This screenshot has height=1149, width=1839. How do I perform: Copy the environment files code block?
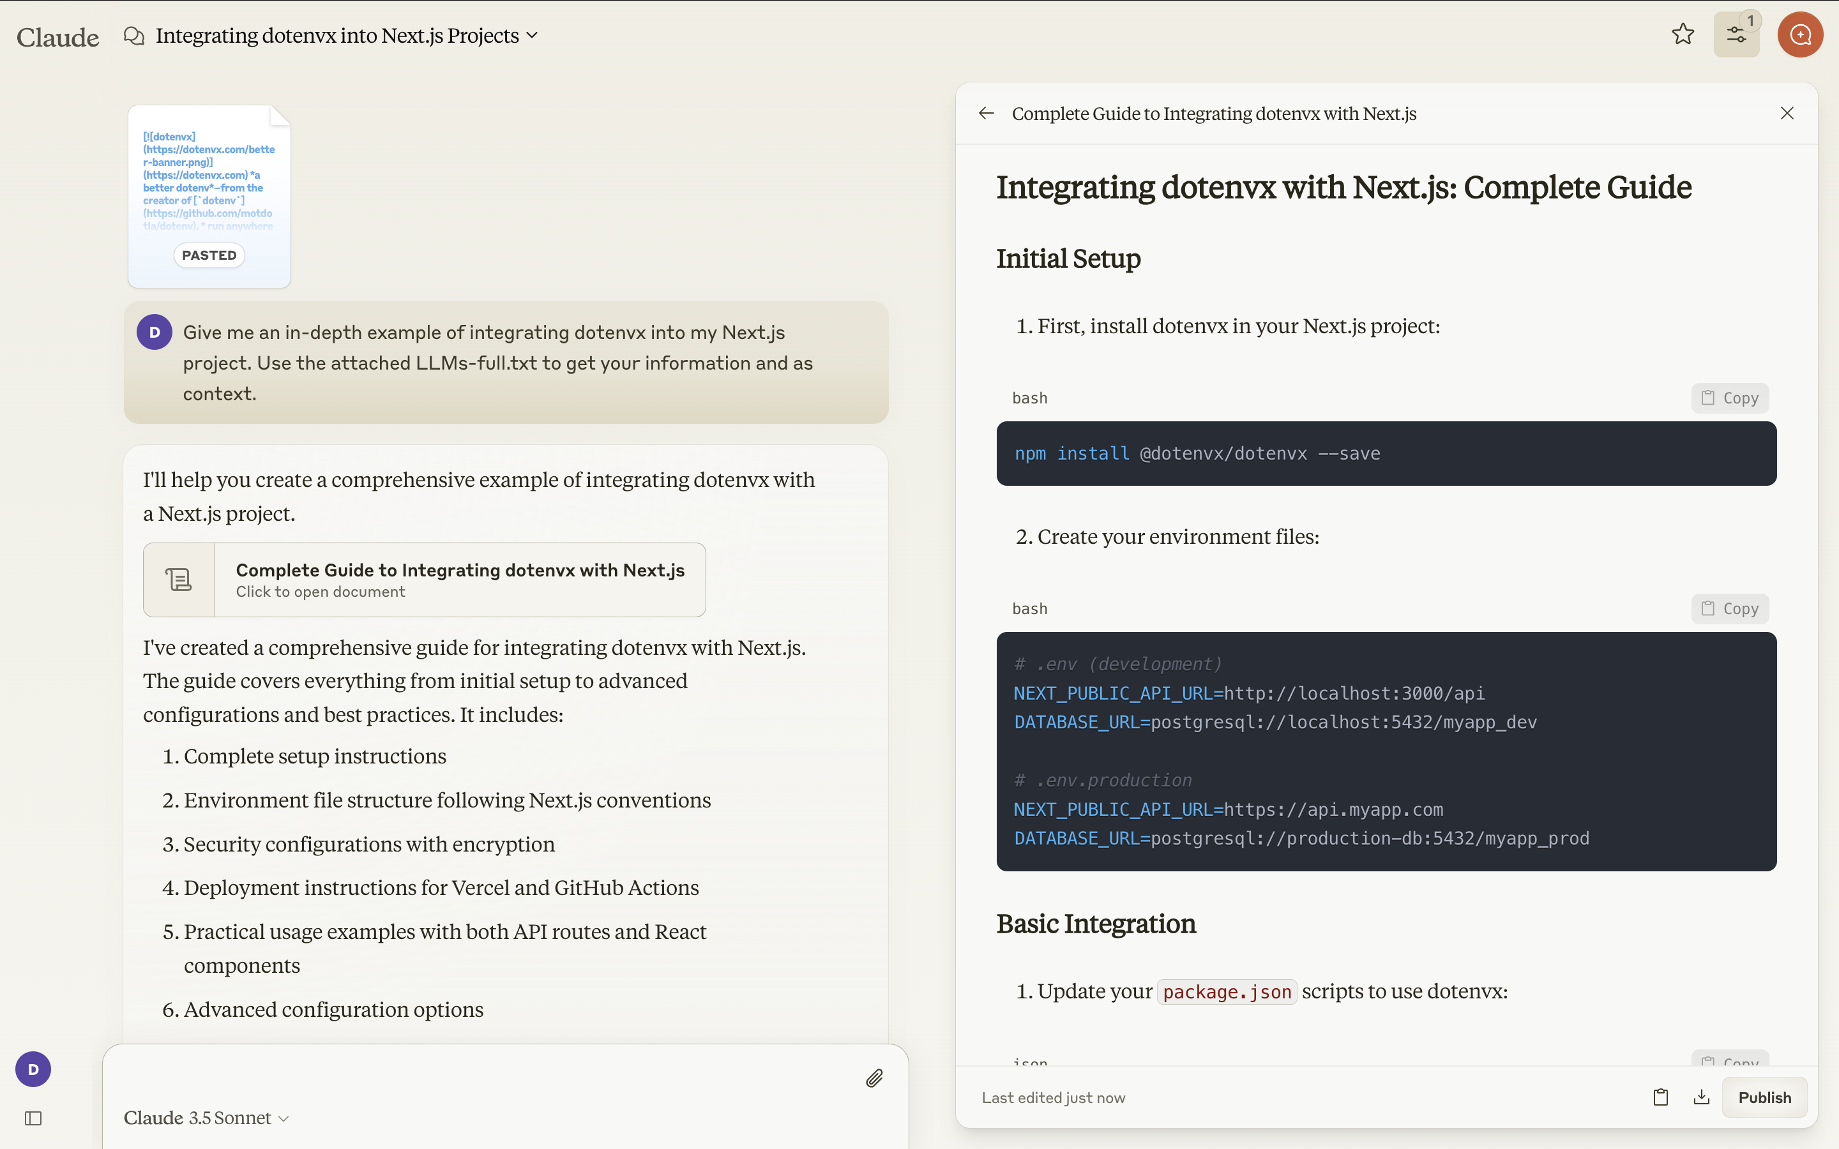[1730, 609]
